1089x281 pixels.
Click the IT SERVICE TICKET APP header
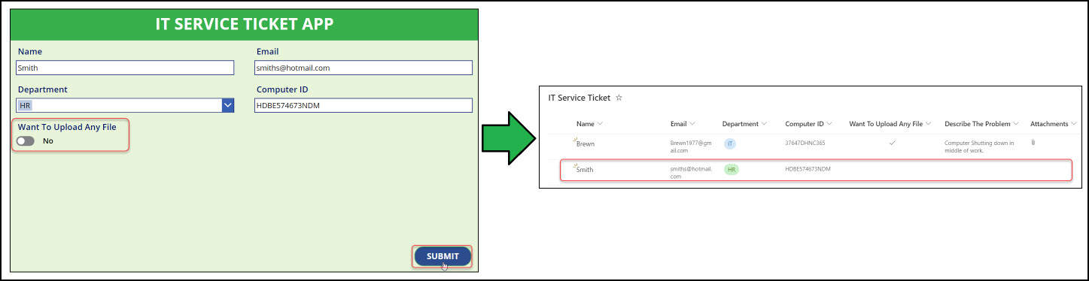click(x=245, y=24)
